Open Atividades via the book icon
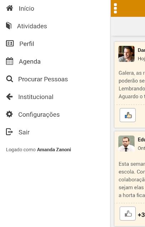 [9, 26]
